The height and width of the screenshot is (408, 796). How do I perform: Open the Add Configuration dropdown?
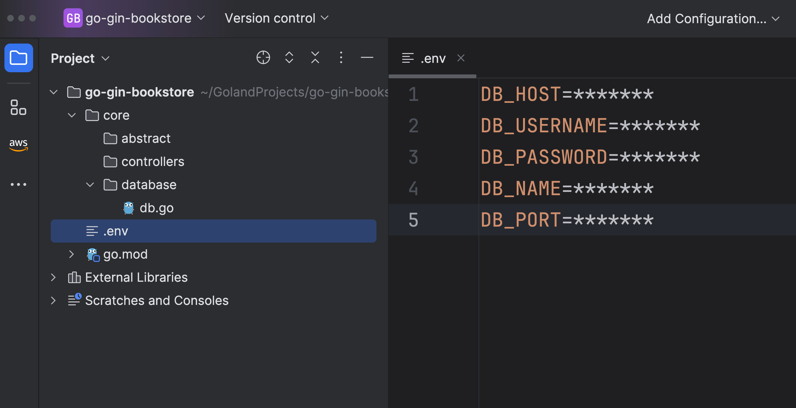[713, 19]
